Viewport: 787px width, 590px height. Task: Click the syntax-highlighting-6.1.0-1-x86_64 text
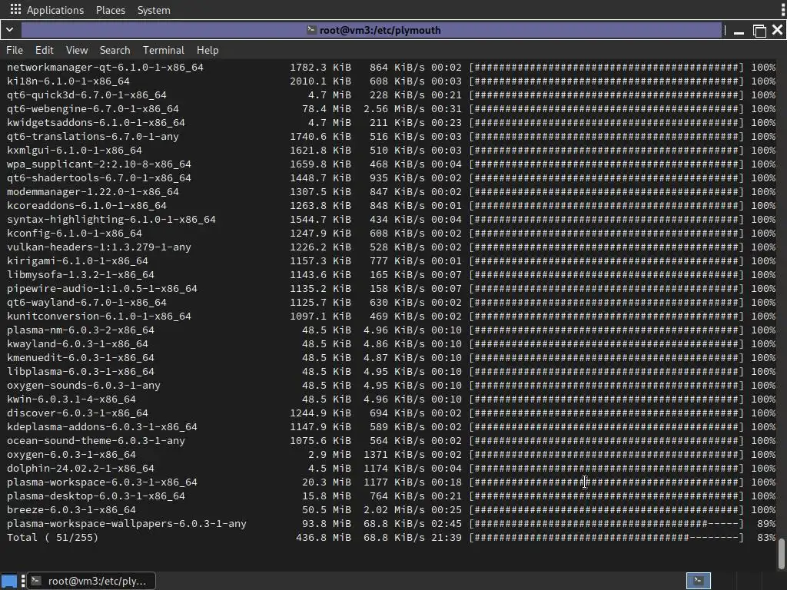tap(111, 219)
